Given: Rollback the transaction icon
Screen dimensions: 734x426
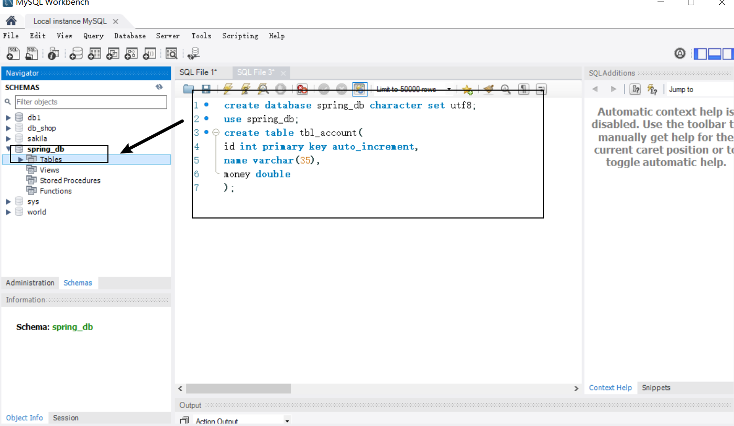Looking at the screenshot, I should pyautogui.click(x=342, y=89).
